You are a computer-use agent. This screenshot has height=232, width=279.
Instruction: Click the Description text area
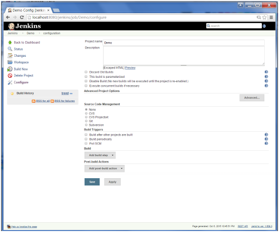coord(184,56)
